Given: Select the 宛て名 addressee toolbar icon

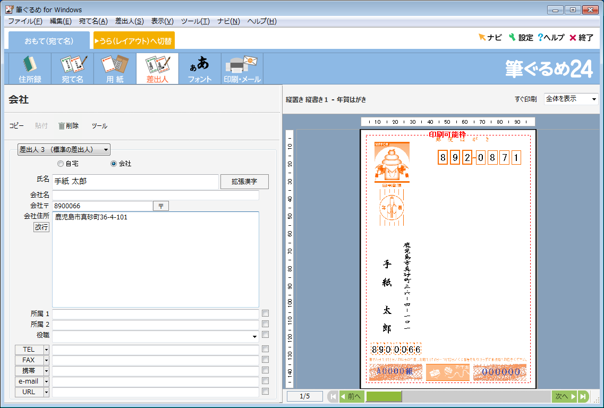Looking at the screenshot, I should 72,69.
